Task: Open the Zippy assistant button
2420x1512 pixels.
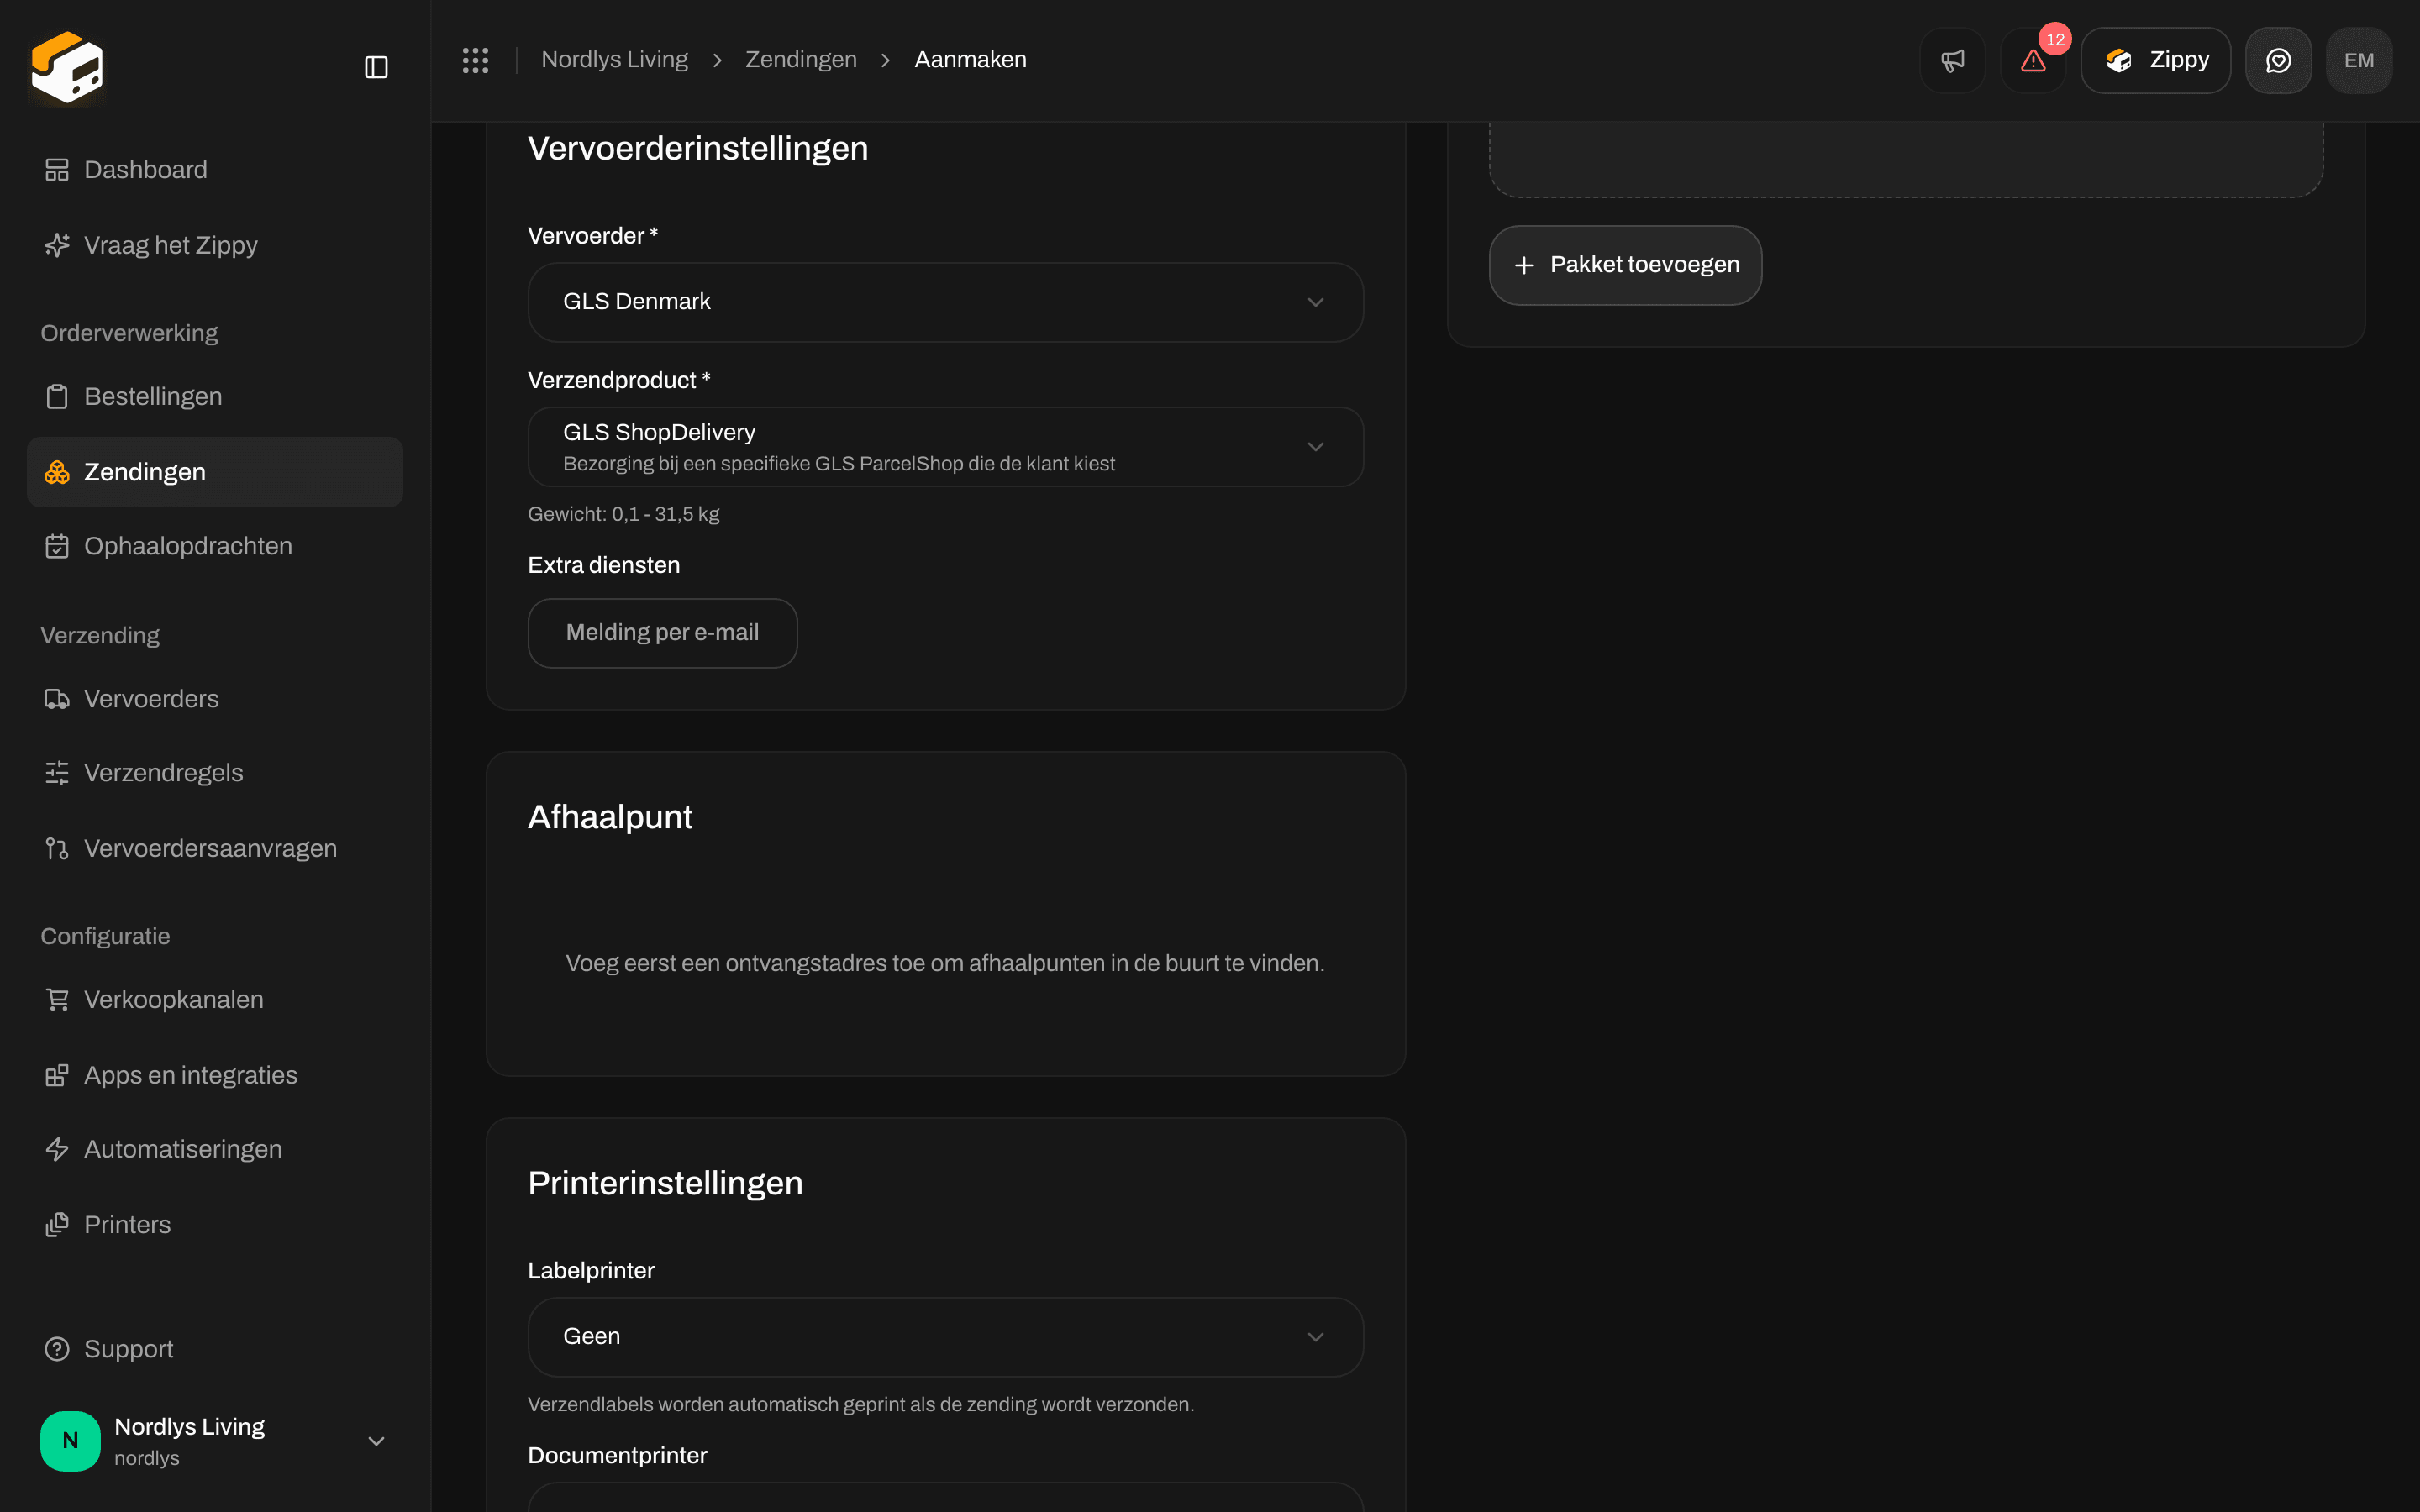Action: (x=2155, y=60)
